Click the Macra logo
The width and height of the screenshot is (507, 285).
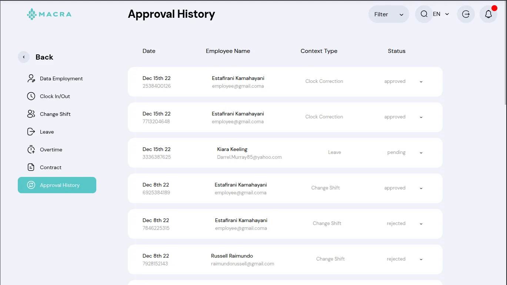[x=49, y=14]
